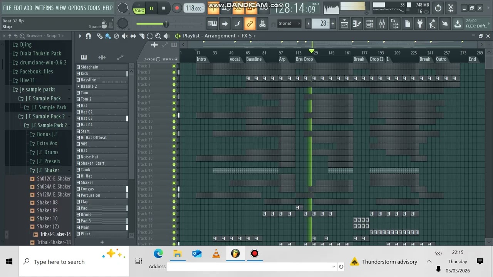Click the undo history clock icon
Viewport: 493px width, 277px height.
coord(438,8)
